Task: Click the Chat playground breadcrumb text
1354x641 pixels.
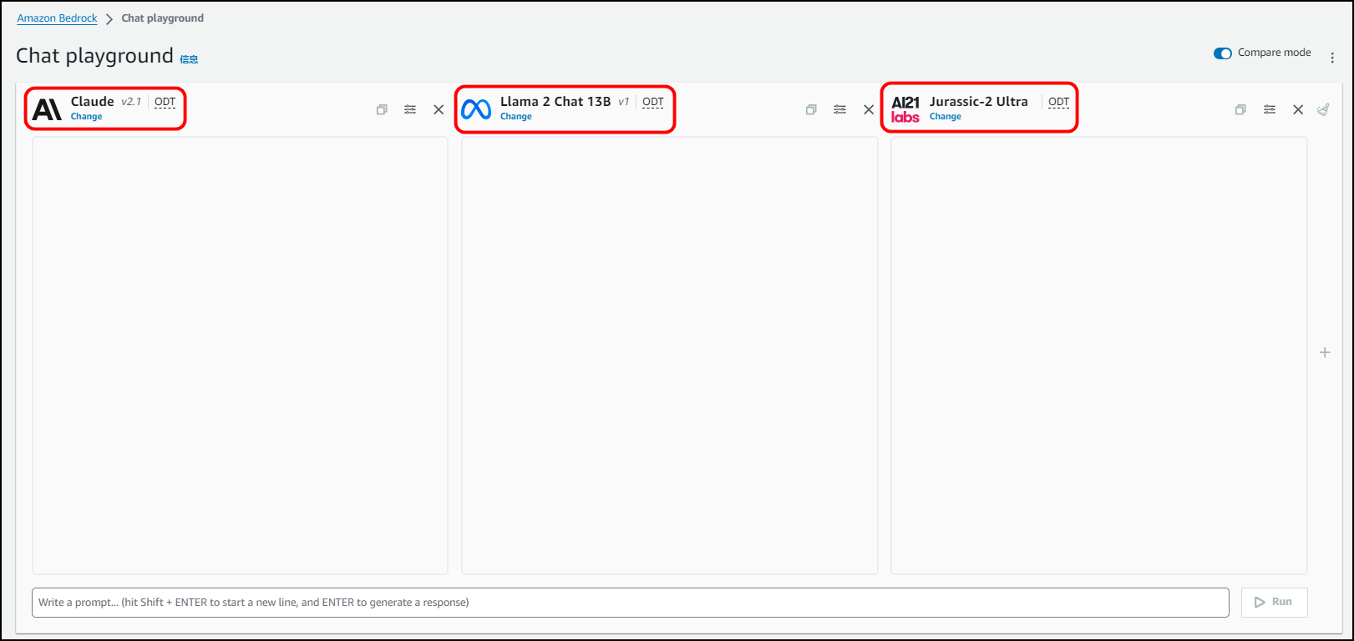Action: tap(163, 18)
